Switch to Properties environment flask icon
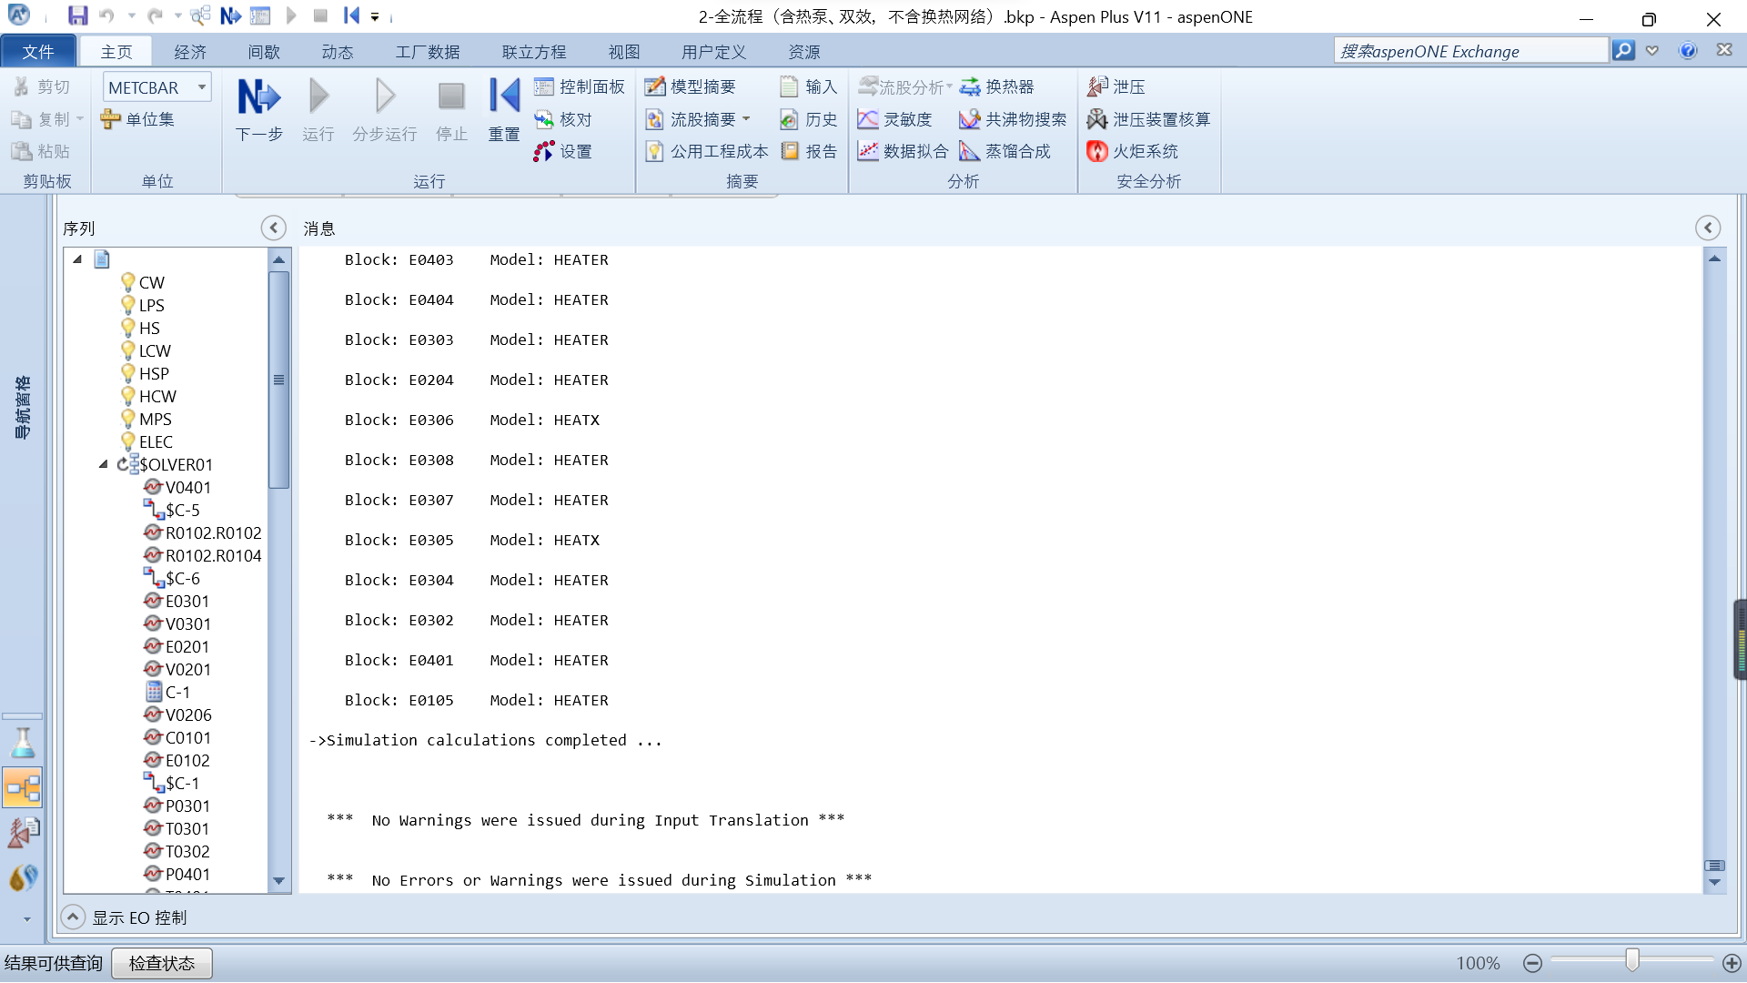The width and height of the screenshot is (1747, 983). (23, 744)
